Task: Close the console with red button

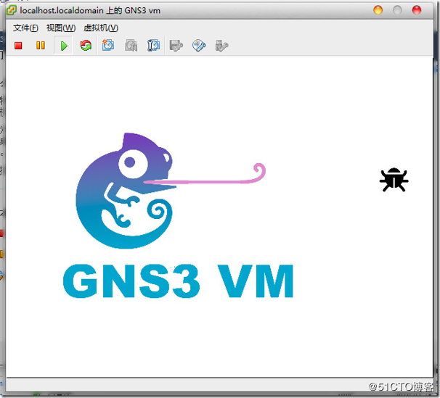Action: click(x=417, y=10)
